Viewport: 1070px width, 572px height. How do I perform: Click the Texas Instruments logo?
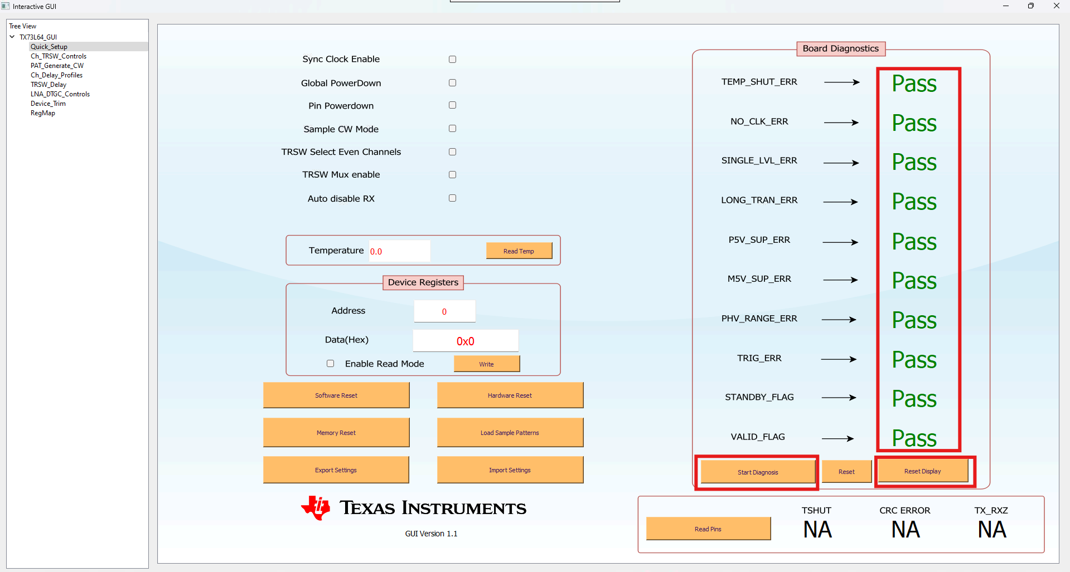[413, 507]
